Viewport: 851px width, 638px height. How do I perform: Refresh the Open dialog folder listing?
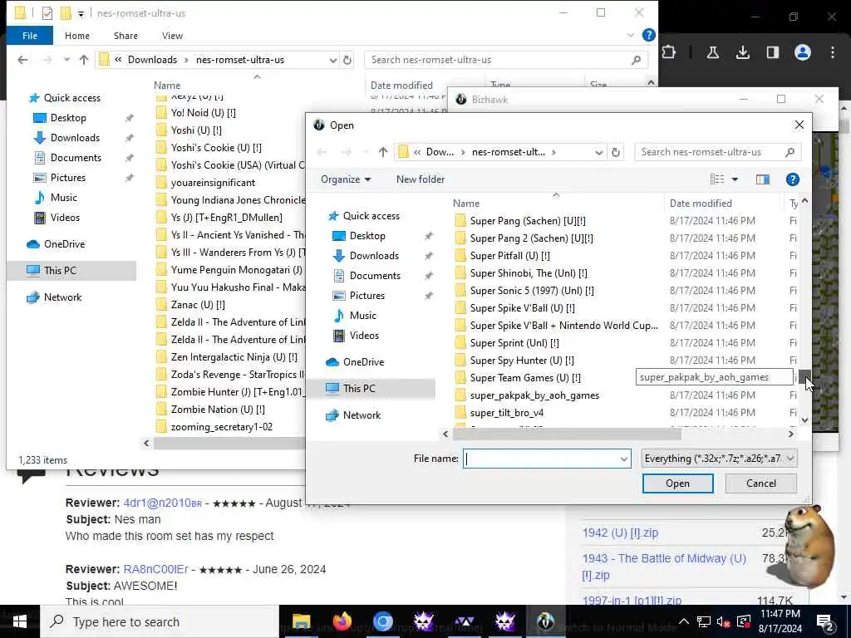(616, 152)
